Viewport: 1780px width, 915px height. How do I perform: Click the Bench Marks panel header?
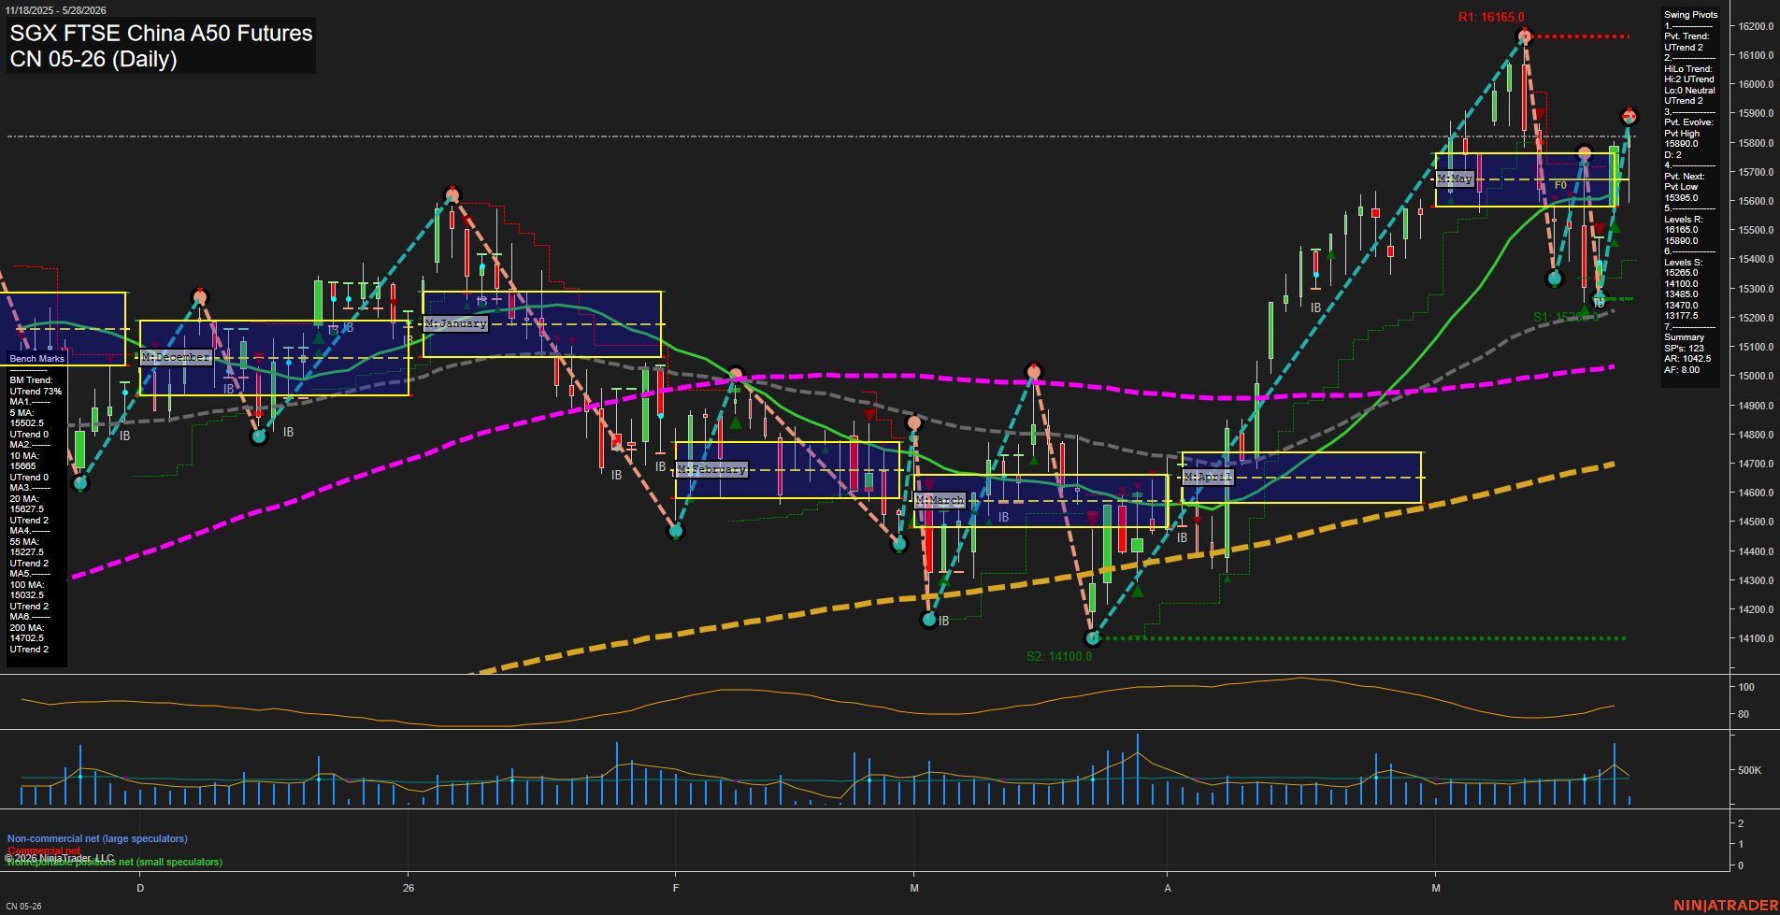pyautogui.click(x=36, y=359)
